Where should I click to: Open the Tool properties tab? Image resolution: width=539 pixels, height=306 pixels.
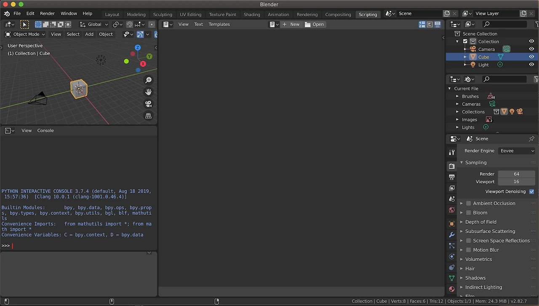[452, 152]
